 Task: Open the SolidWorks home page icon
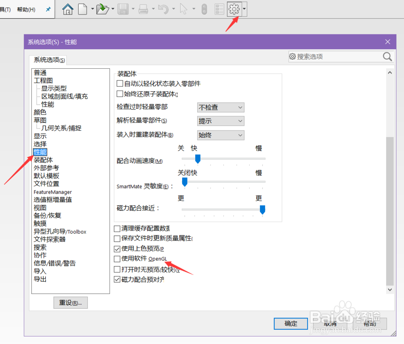67,8
